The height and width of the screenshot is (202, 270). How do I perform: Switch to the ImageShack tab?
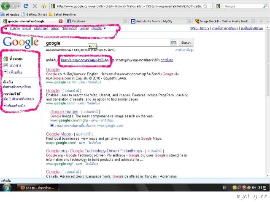click(224, 21)
